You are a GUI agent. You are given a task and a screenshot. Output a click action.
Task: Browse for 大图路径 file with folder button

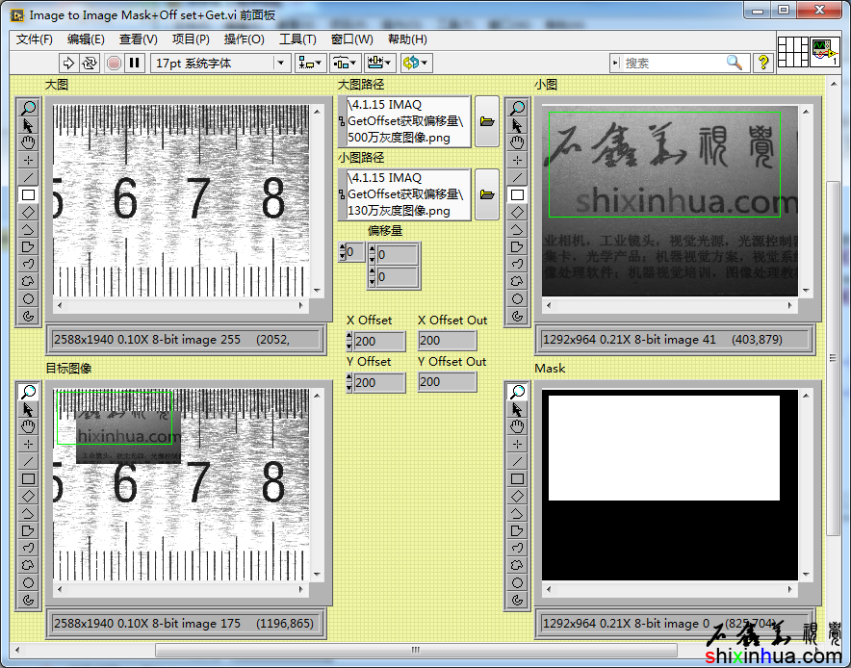click(487, 121)
